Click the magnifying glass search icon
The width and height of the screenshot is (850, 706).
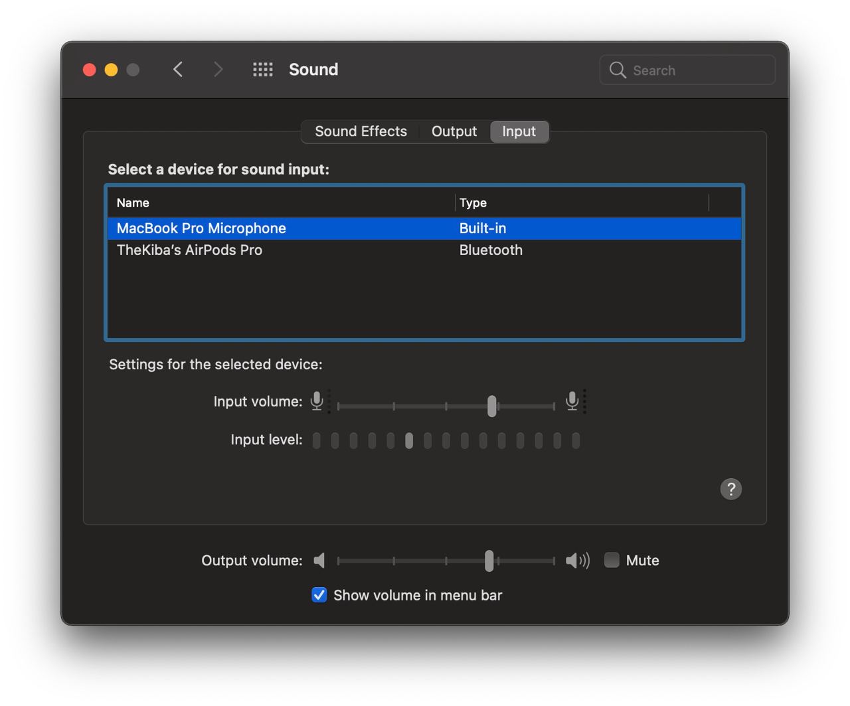tap(618, 70)
